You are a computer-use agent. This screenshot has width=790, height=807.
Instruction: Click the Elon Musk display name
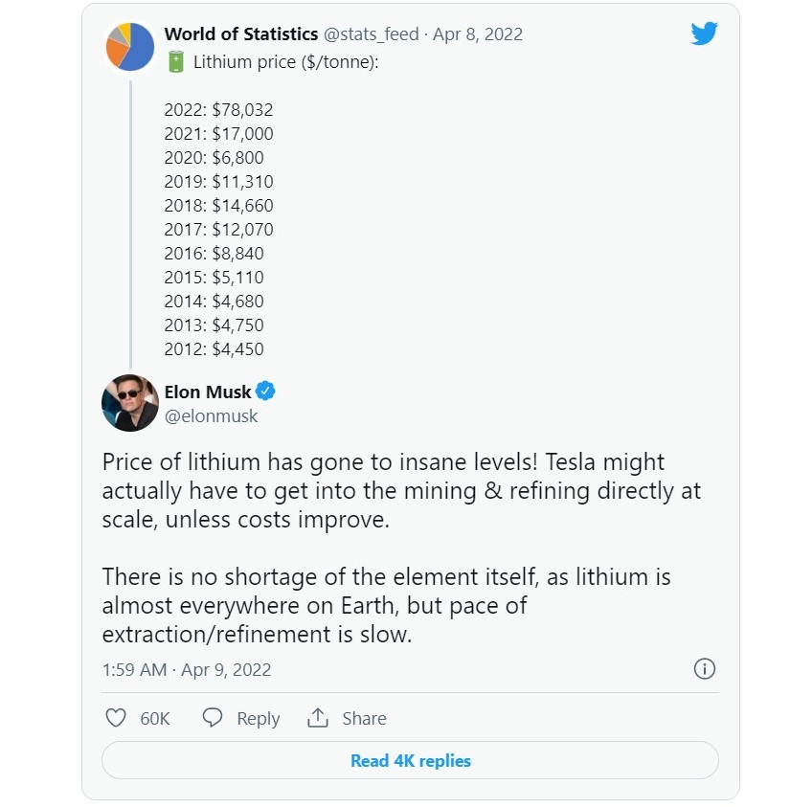(x=208, y=392)
